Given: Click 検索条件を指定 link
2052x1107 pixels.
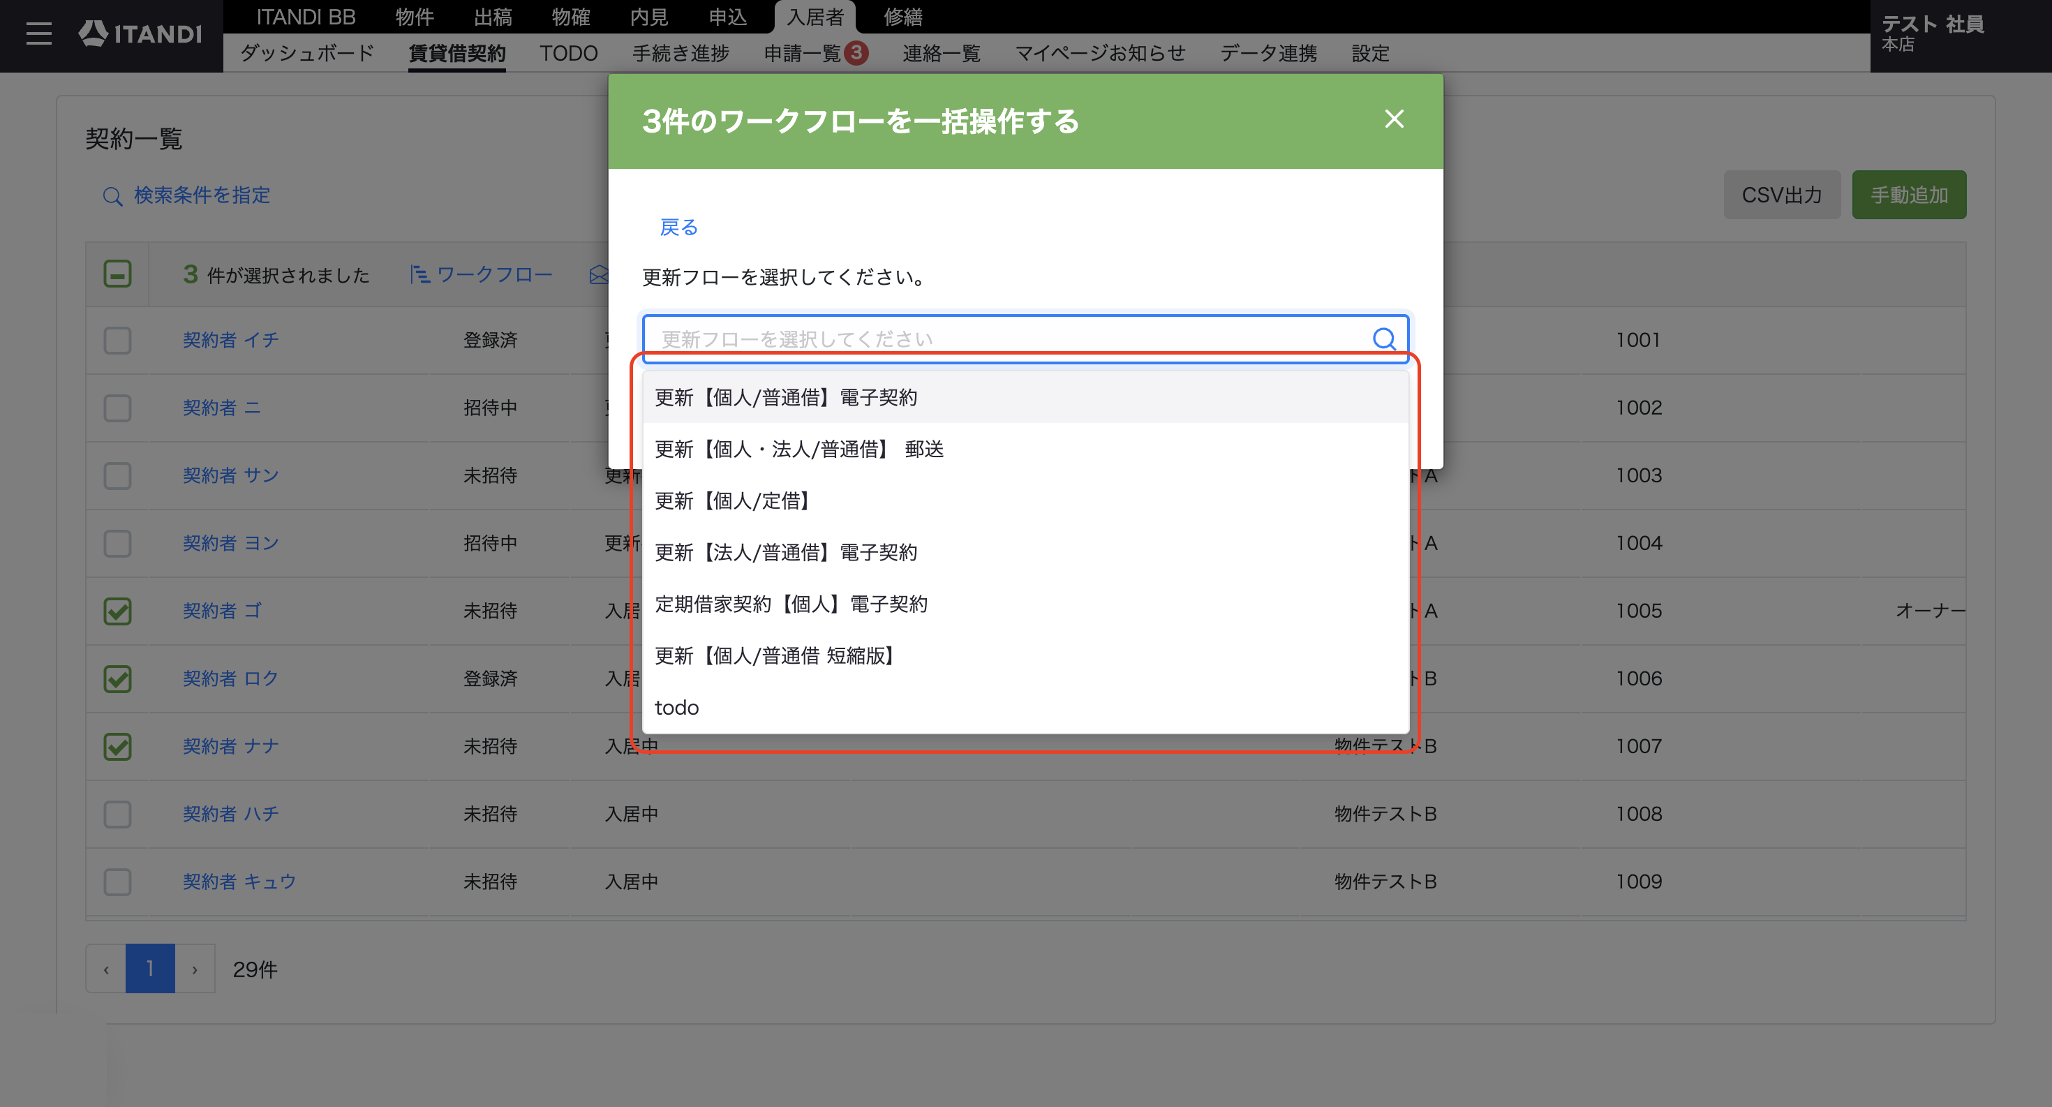Looking at the screenshot, I should pyautogui.click(x=202, y=195).
